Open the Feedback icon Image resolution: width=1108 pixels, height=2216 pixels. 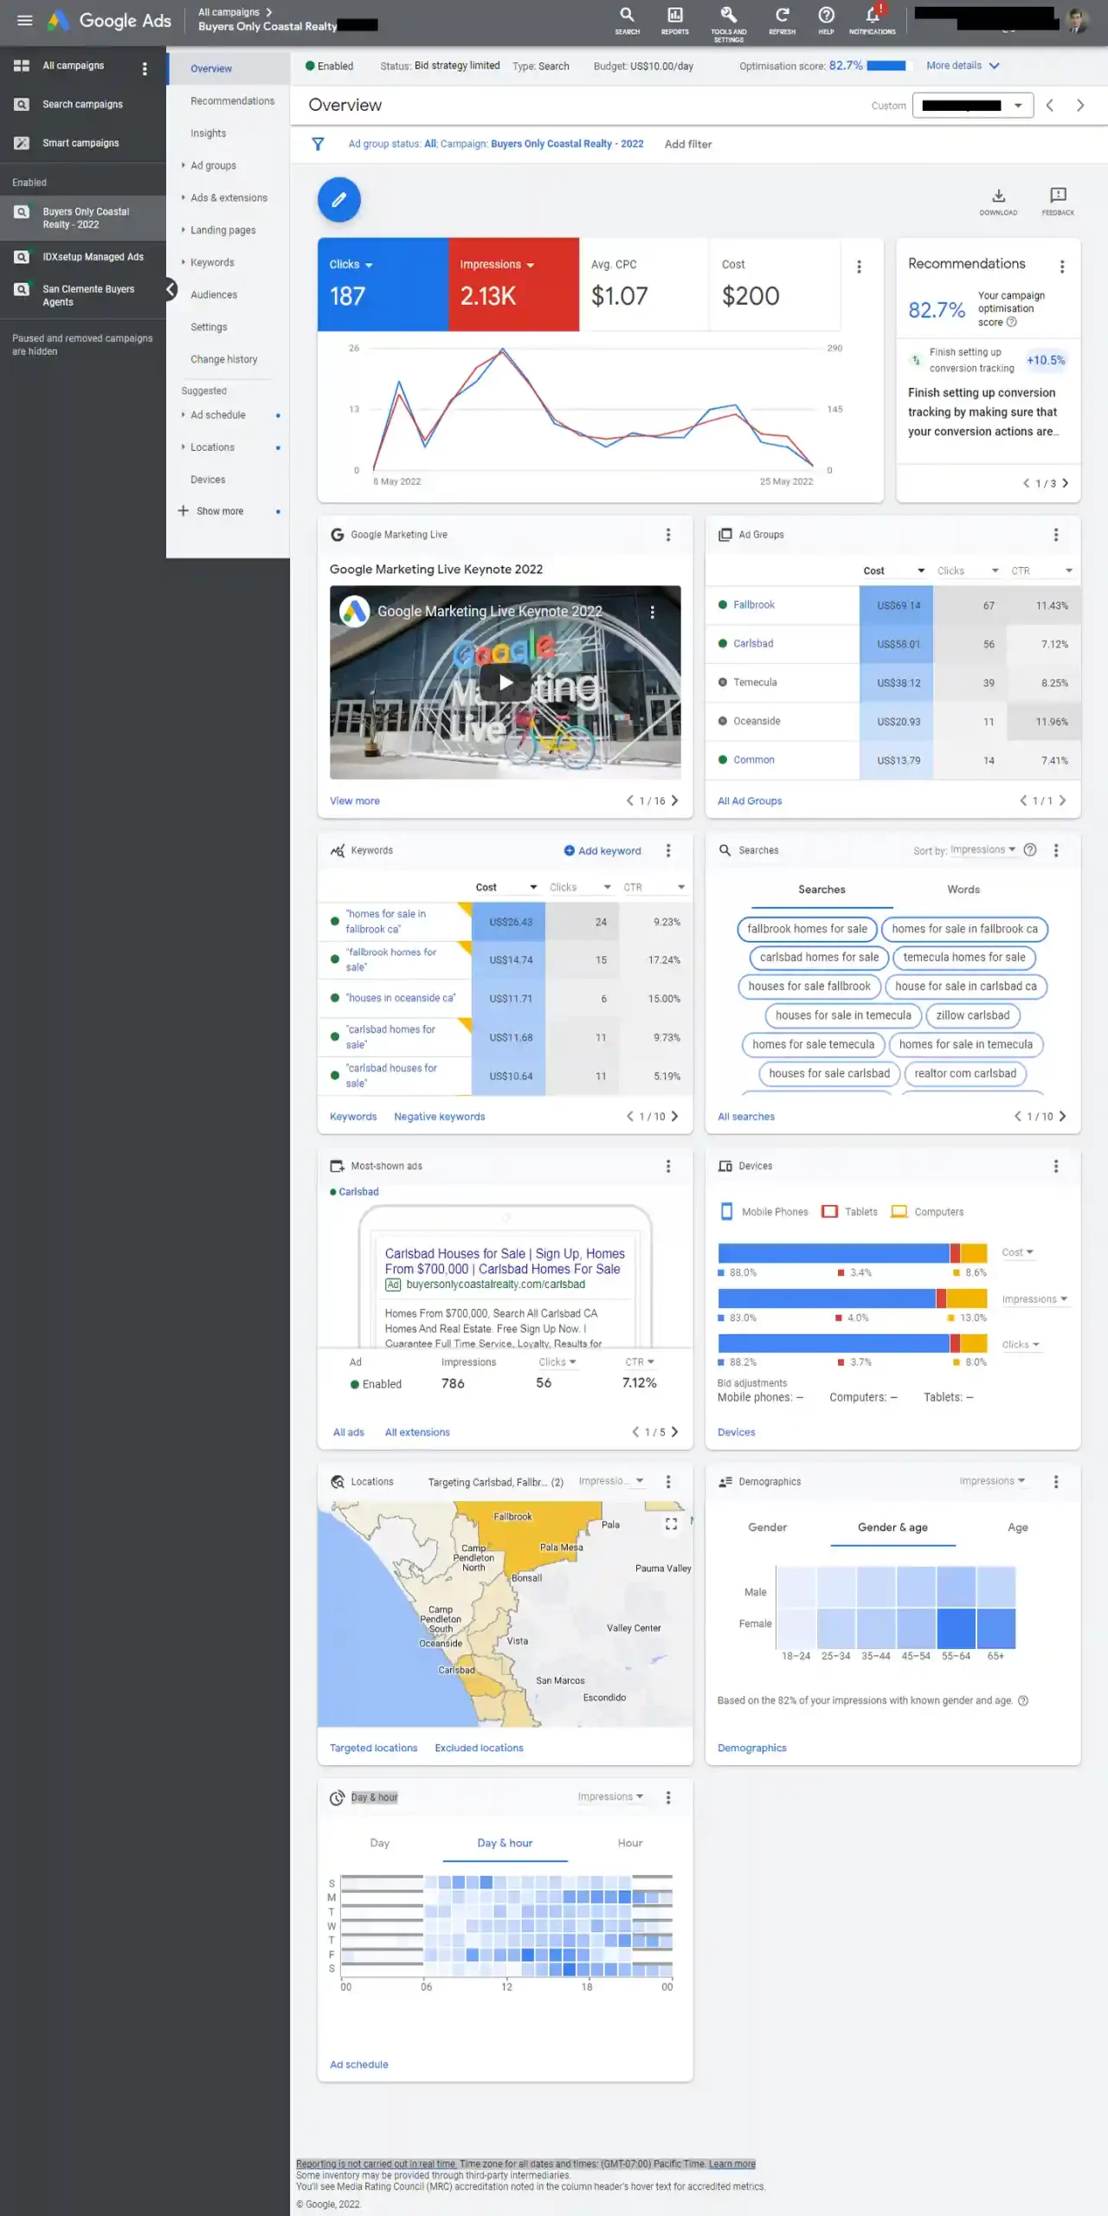point(1058,201)
